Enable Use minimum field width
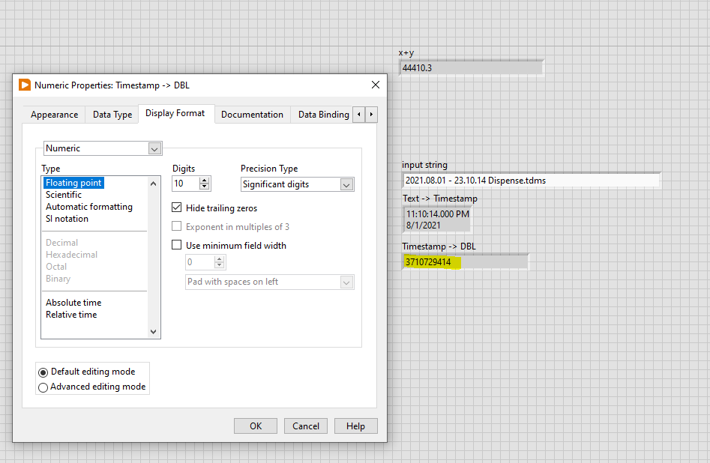Viewport: 710px width, 463px height. 177,245
